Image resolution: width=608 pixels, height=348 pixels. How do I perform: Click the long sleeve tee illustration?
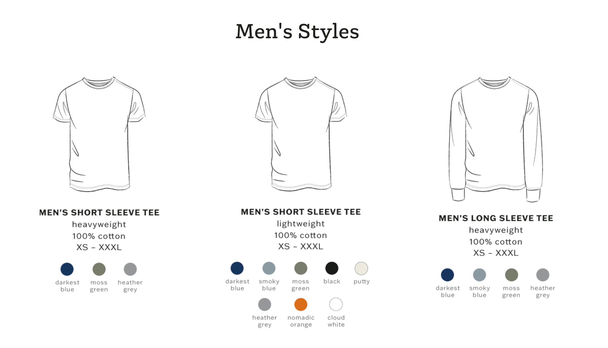496,139
